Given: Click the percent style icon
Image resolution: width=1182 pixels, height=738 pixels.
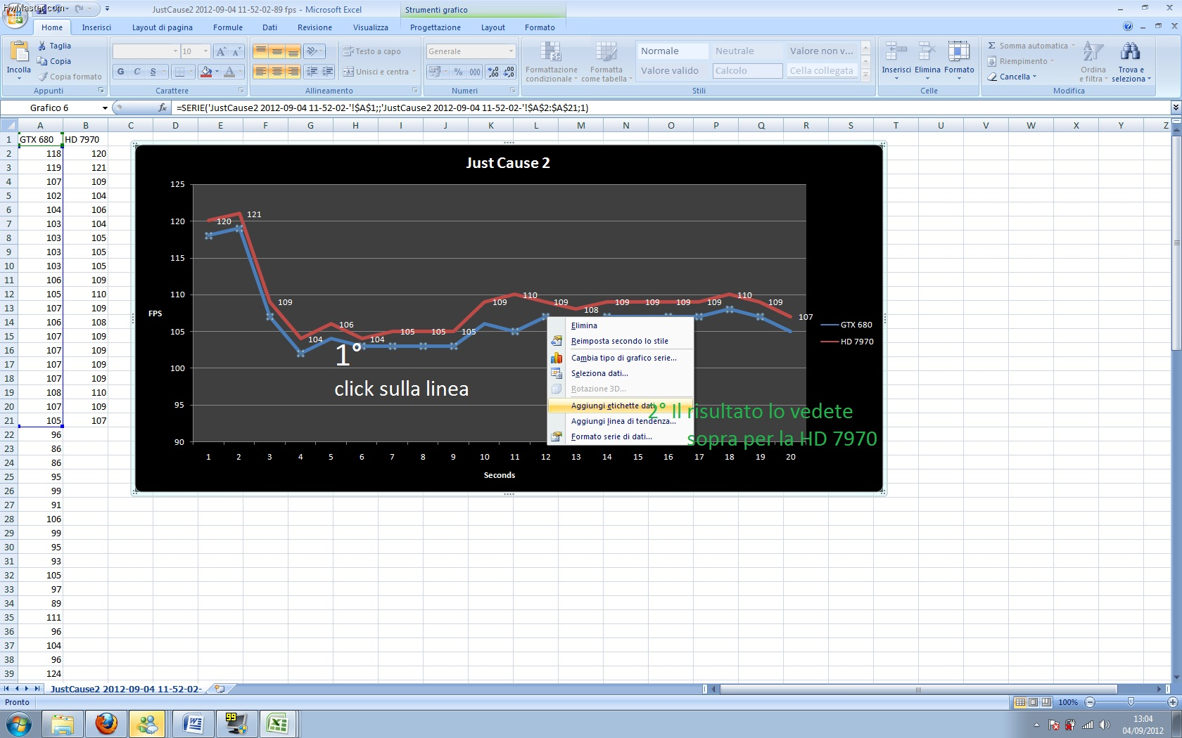Looking at the screenshot, I should [459, 72].
